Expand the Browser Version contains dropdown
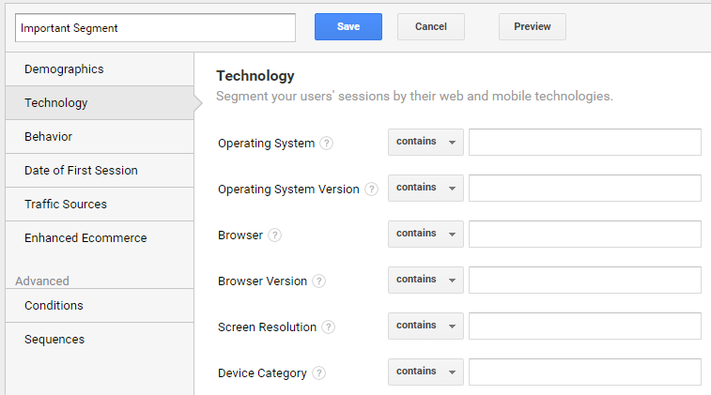 point(425,280)
